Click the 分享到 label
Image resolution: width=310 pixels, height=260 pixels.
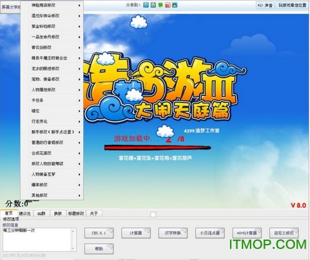pos(133,5)
